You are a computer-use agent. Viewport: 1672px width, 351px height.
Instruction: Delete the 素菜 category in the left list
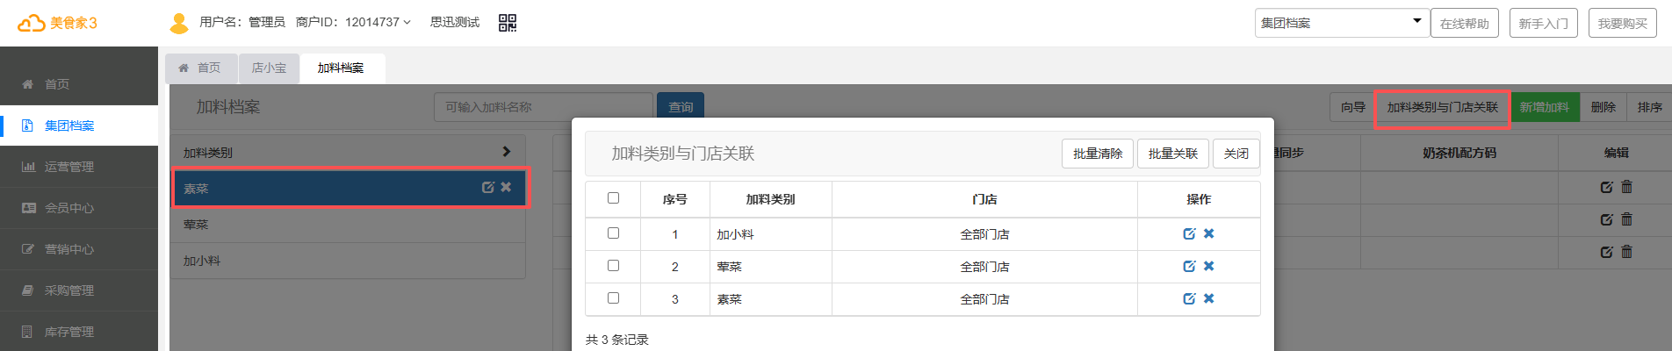(506, 187)
